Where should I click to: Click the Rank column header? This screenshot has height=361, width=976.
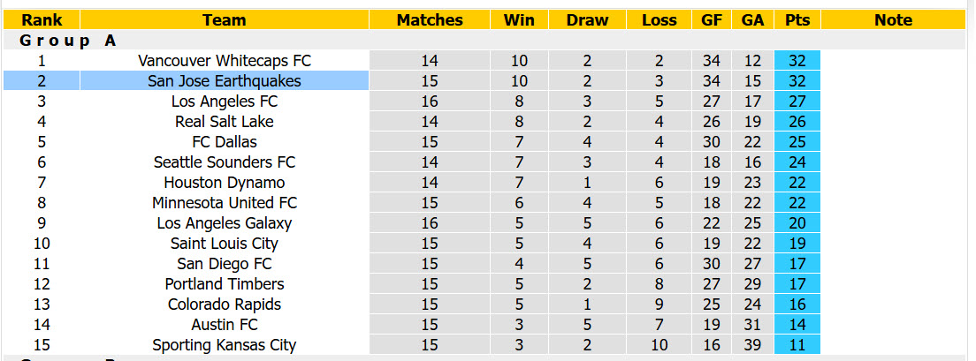(x=42, y=20)
